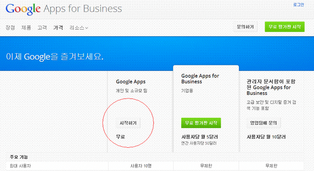Click the 'Google Apps for Business' plan heading
Image resolution: width=314 pixels, height=171 pixels.
pyautogui.click(x=200, y=79)
